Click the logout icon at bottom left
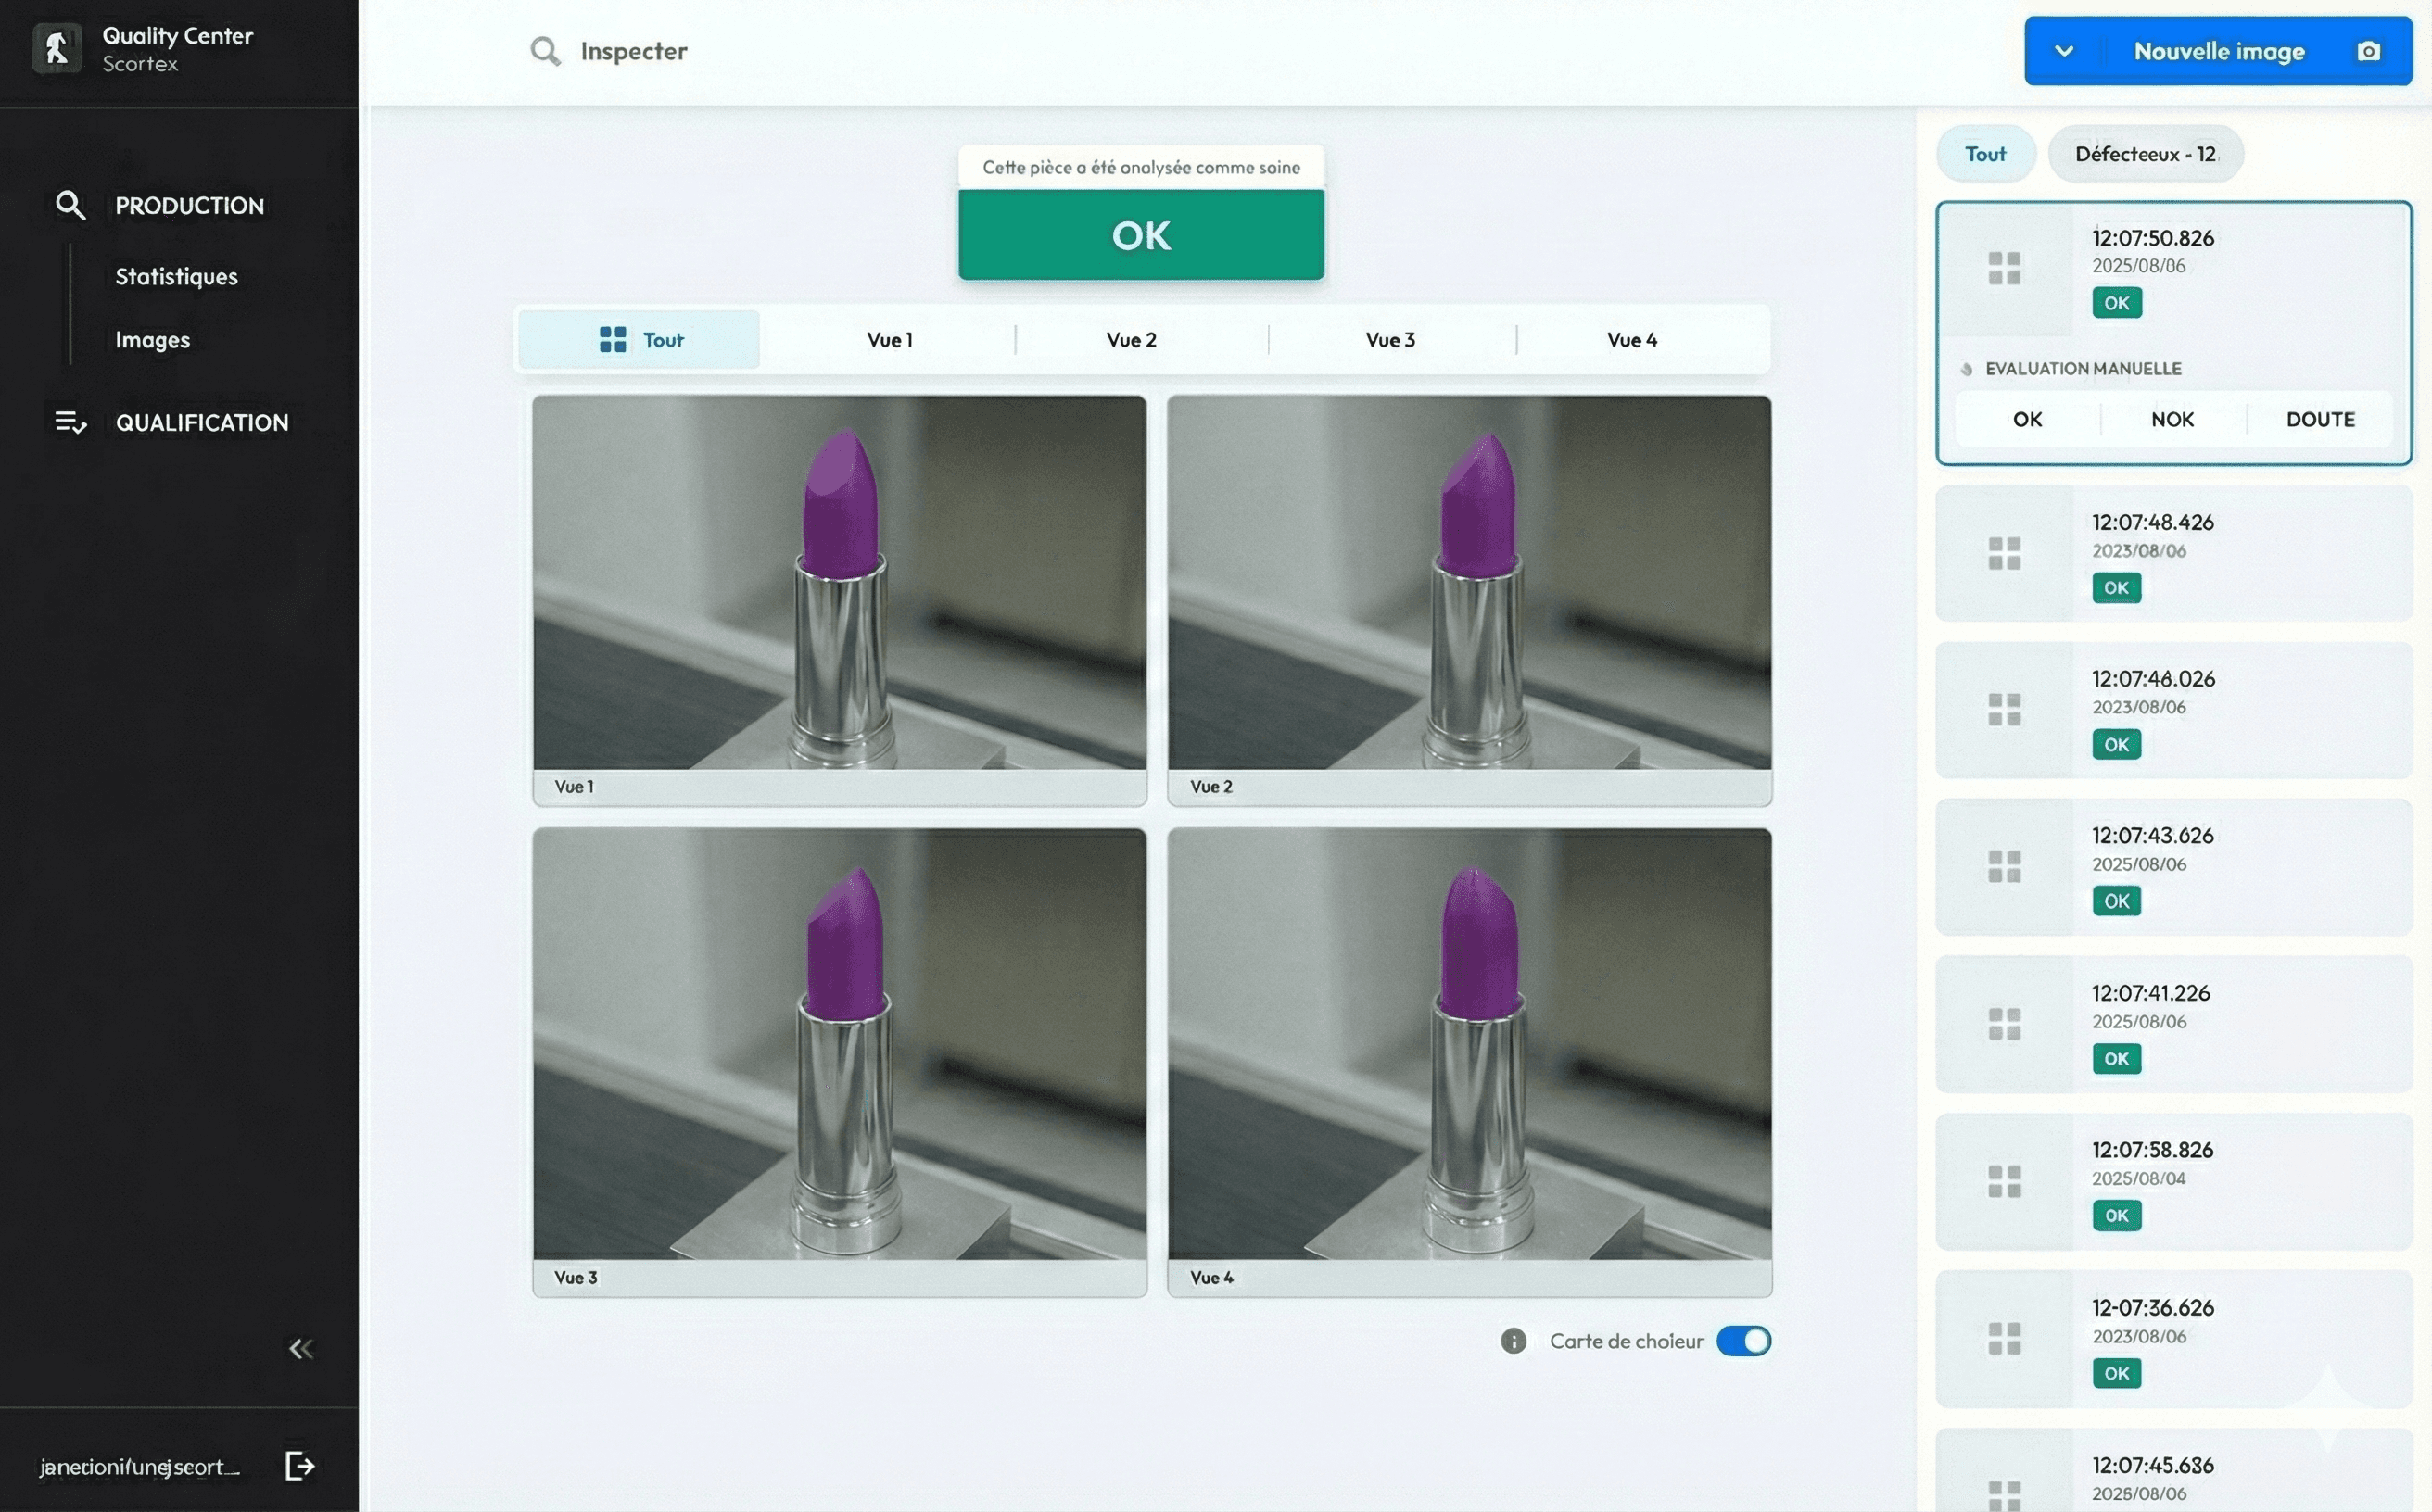Viewport: 2432px width, 1512px height. pos(299,1466)
